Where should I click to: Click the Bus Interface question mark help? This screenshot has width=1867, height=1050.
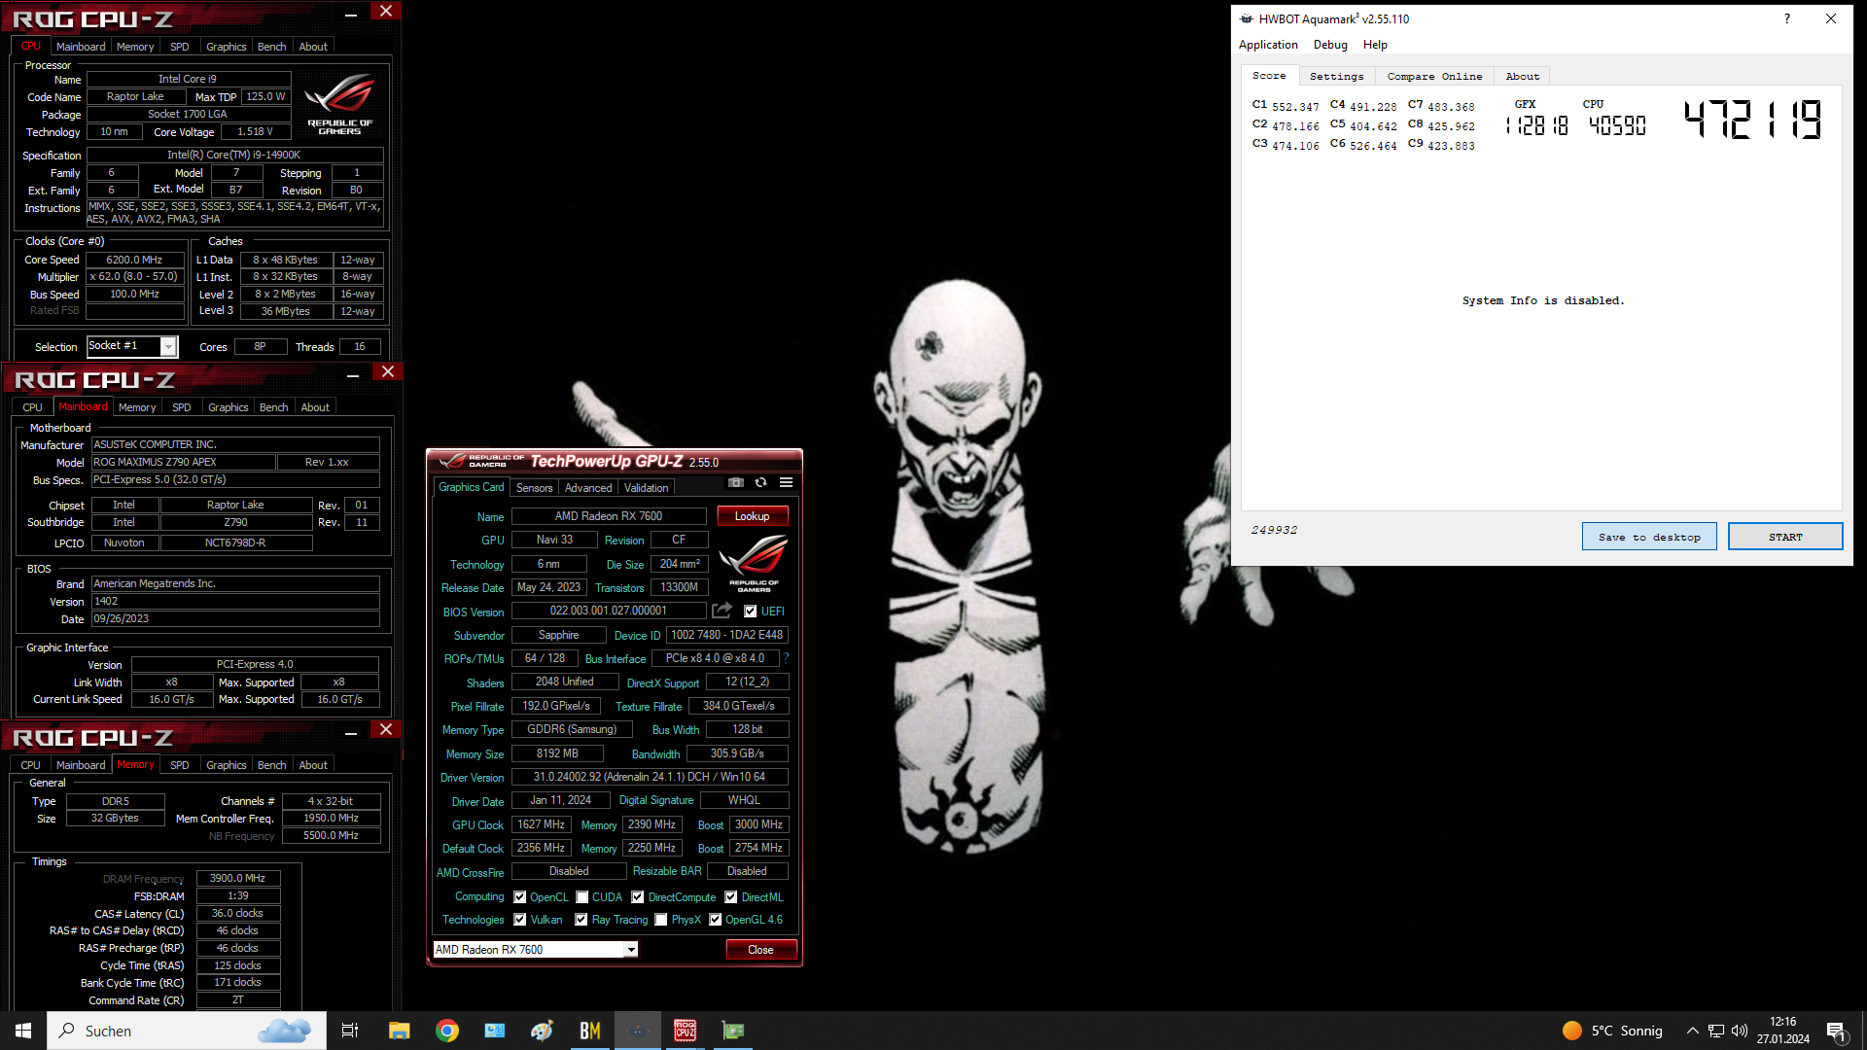(786, 658)
